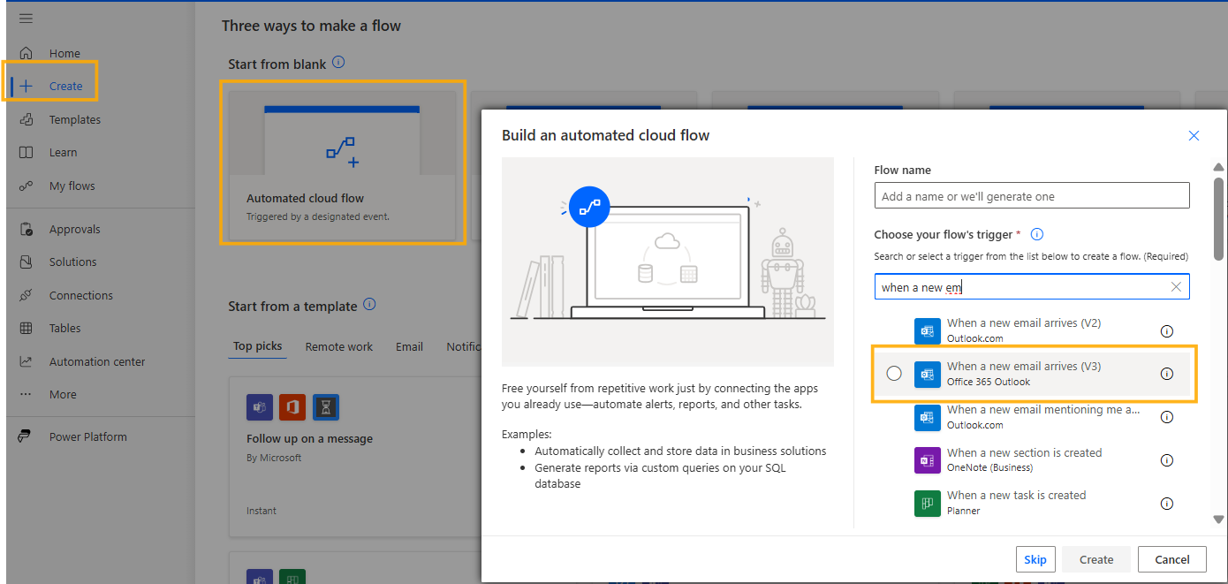The width and height of the screenshot is (1228, 584).
Task: Open the Solutions page
Action: (72, 262)
